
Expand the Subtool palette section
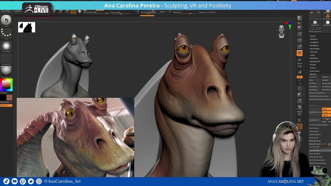[313, 36]
